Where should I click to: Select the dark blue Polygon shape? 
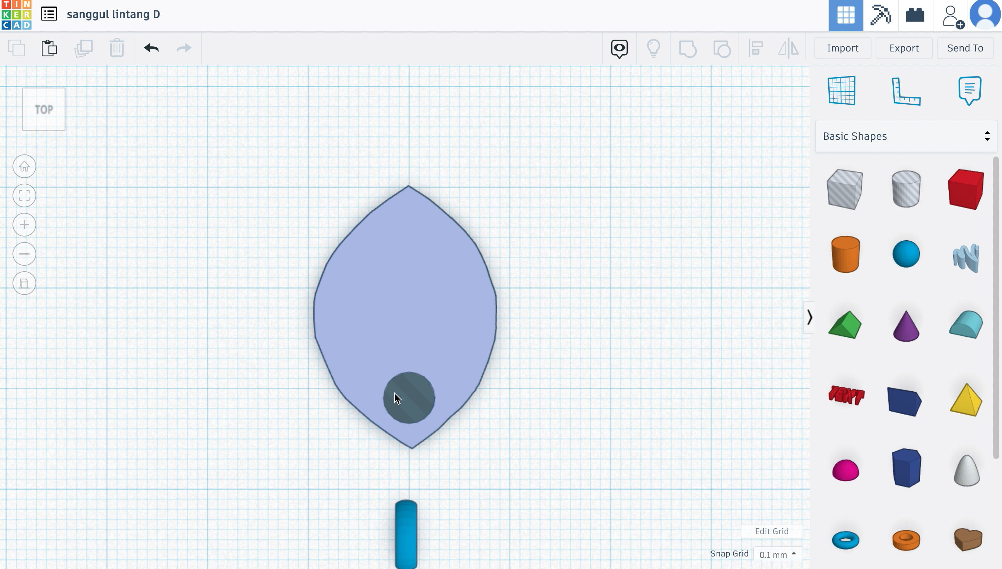coord(906,468)
